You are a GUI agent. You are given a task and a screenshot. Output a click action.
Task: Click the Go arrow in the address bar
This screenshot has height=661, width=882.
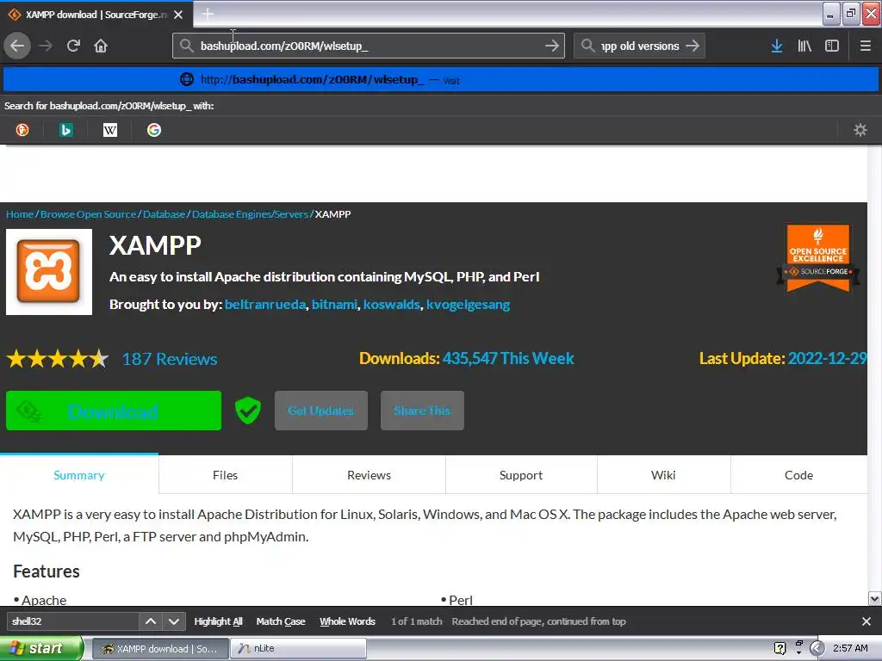coord(552,46)
